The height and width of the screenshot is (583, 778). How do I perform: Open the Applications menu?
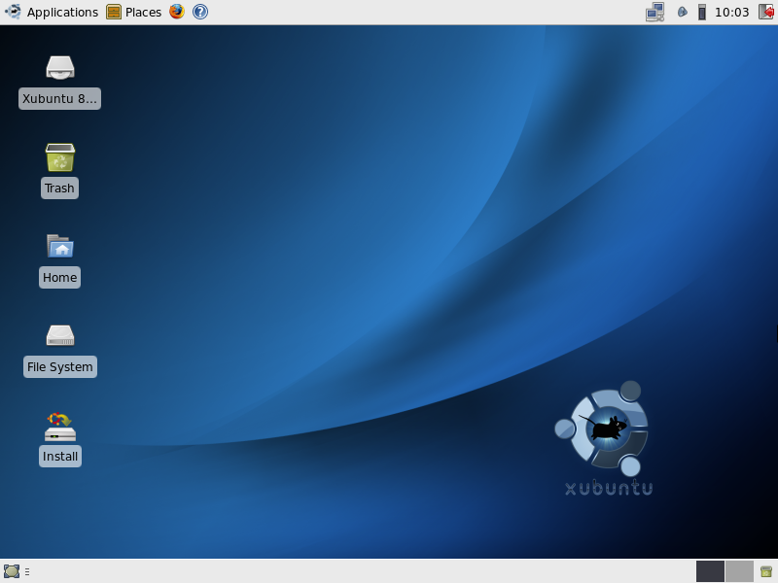(x=52, y=12)
